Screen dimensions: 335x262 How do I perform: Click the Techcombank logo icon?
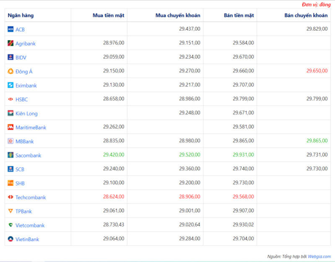(10, 197)
